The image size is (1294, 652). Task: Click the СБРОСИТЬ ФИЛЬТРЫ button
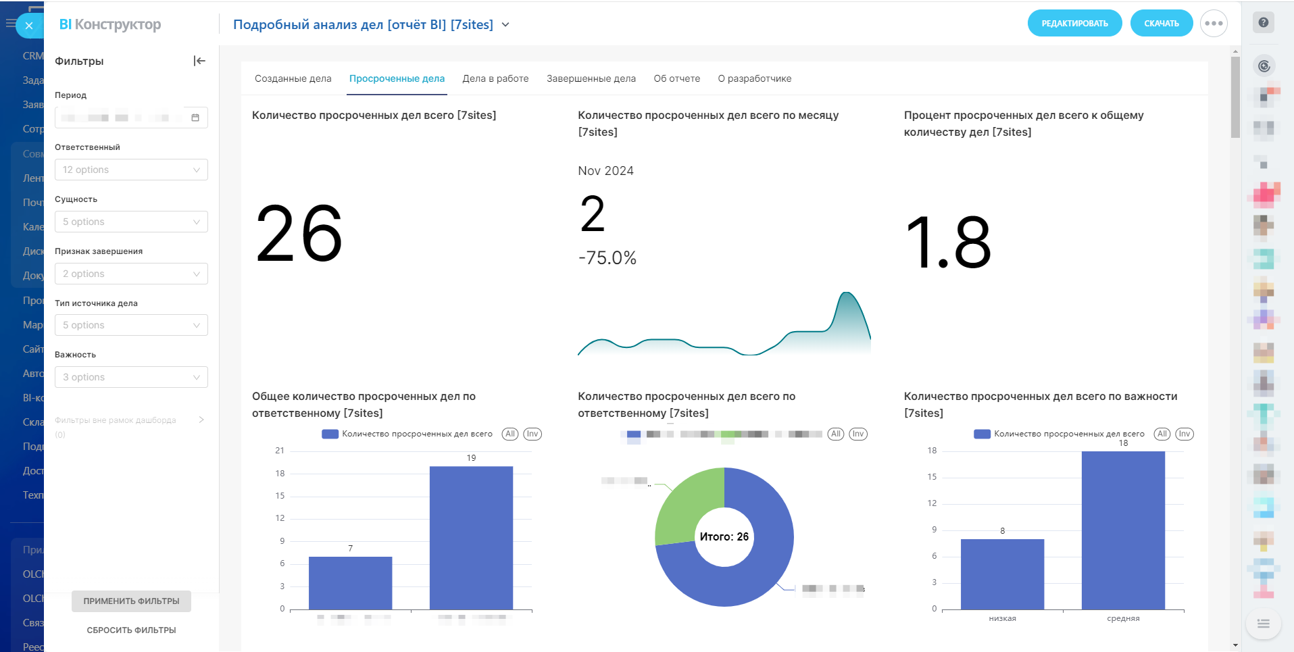(131, 630)
